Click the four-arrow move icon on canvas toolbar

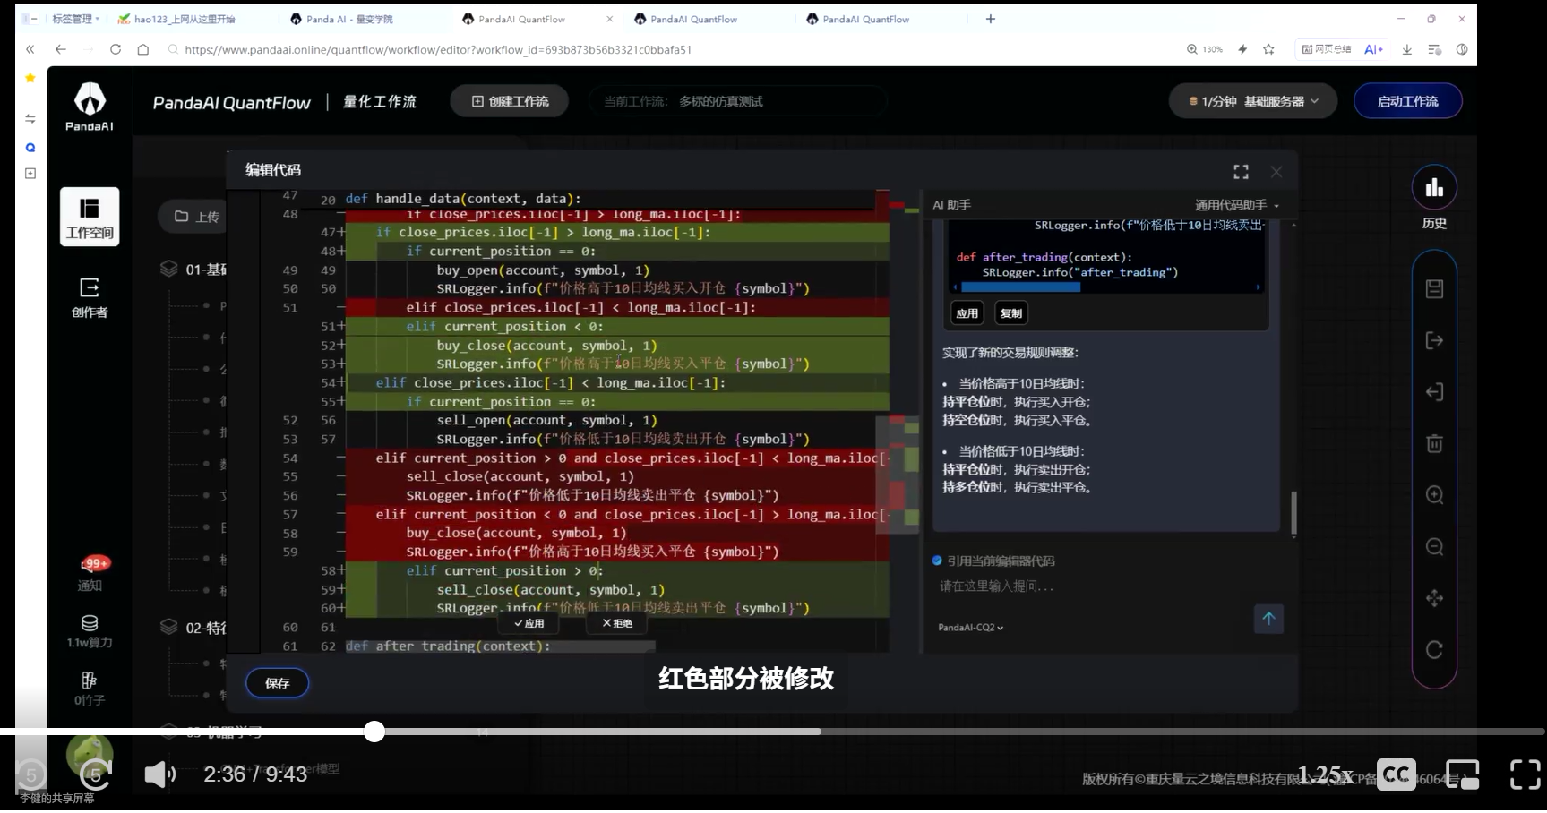point(1434,598)
